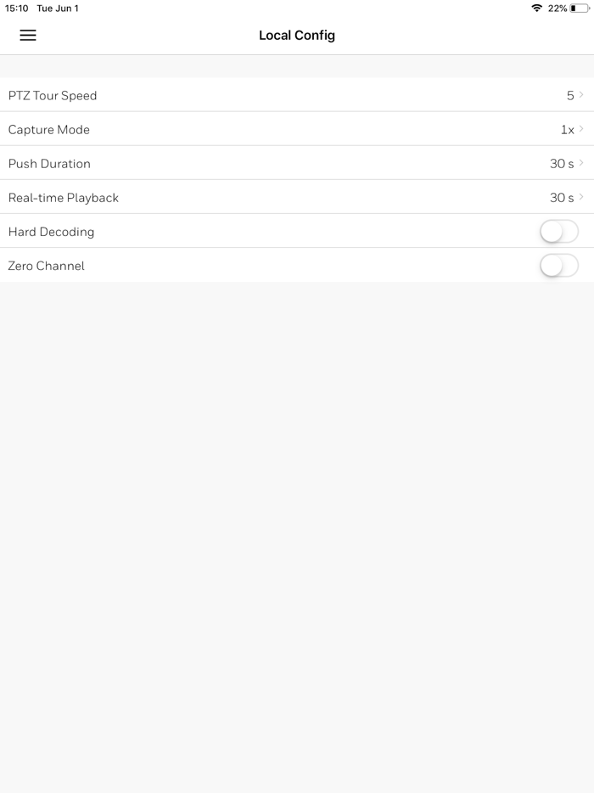This screenshot has width=594, height=793.
Task: Click the Real-time Playback 30 s value
Action: click(561, 197)
